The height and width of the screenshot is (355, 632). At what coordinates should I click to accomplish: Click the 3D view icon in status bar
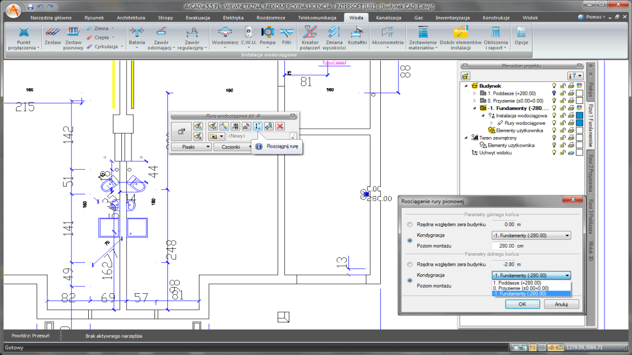[524, 347]
